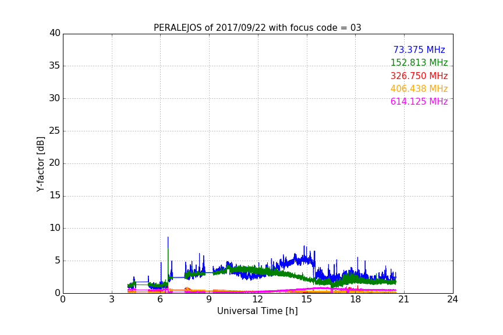
Task: Click the 'Universal Time [h]' axis label
Action: [257, 311]
